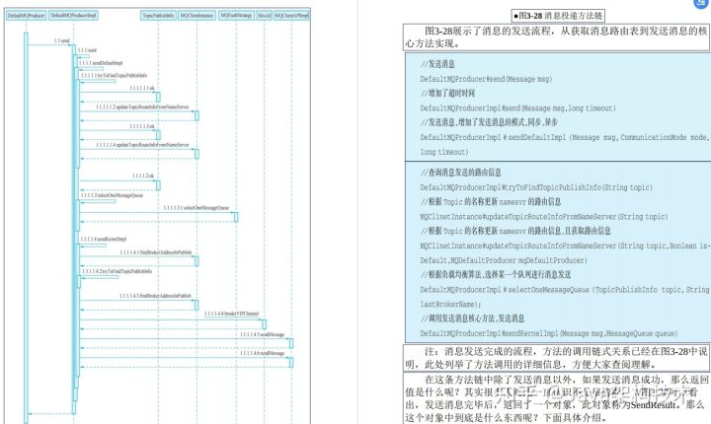Click the MQFaultStrategy lifeline header
This screenshot has height=424, width=711.
pos(236,16)
